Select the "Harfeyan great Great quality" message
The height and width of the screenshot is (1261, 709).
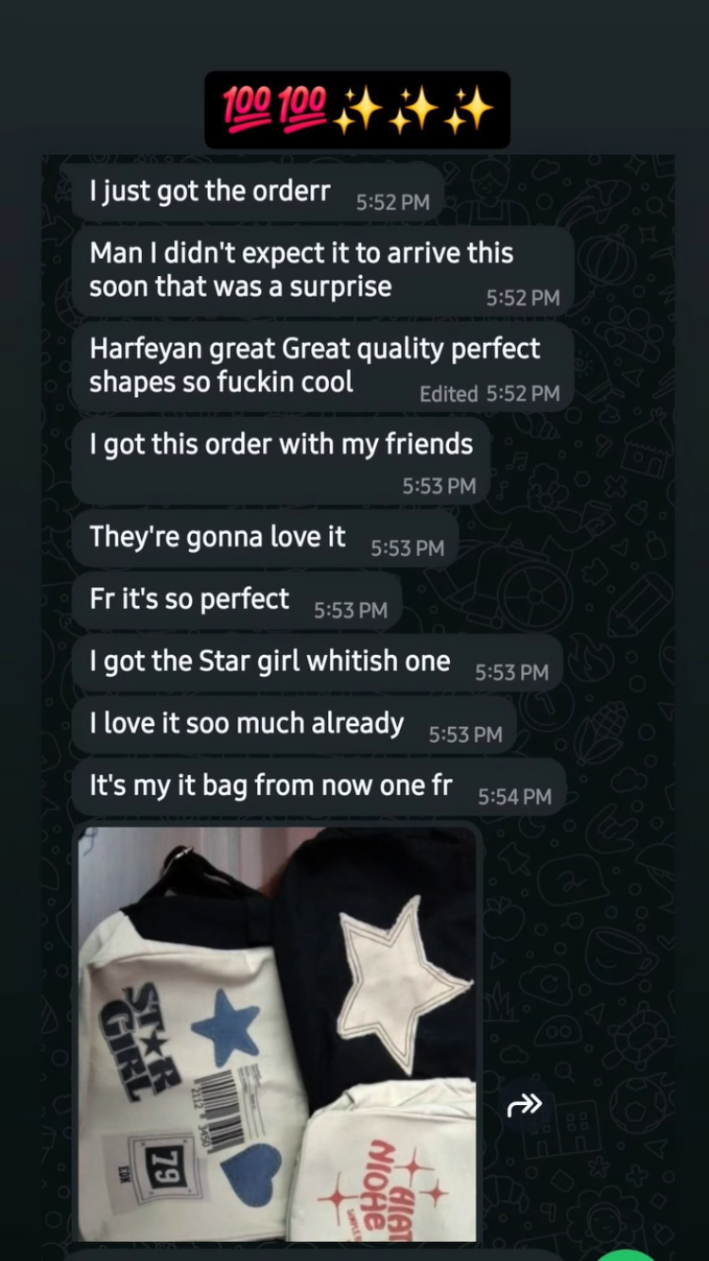322,366
